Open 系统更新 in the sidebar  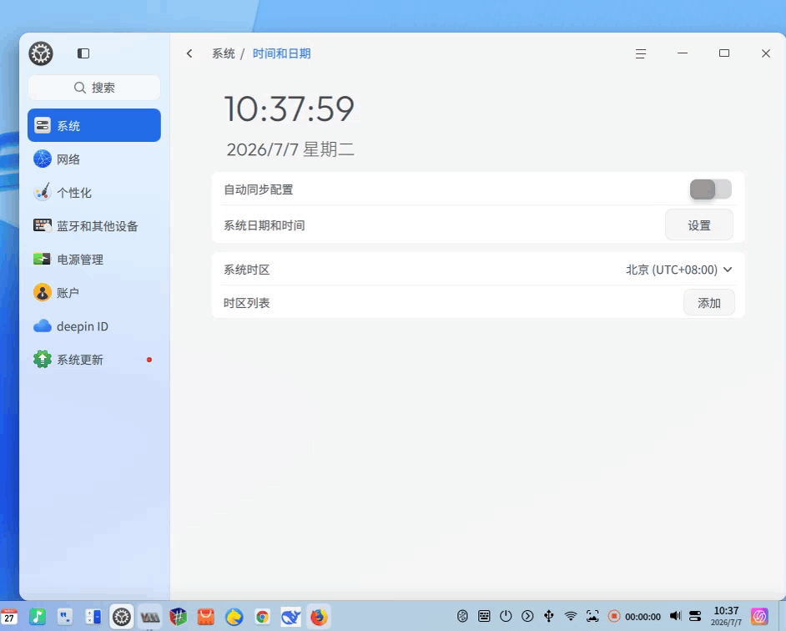[x=94, y=360]
